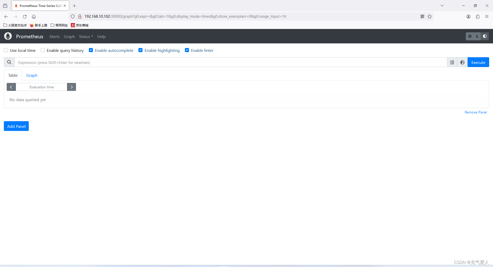Open the extensions puzzle icon

click(x=478, y=16)
